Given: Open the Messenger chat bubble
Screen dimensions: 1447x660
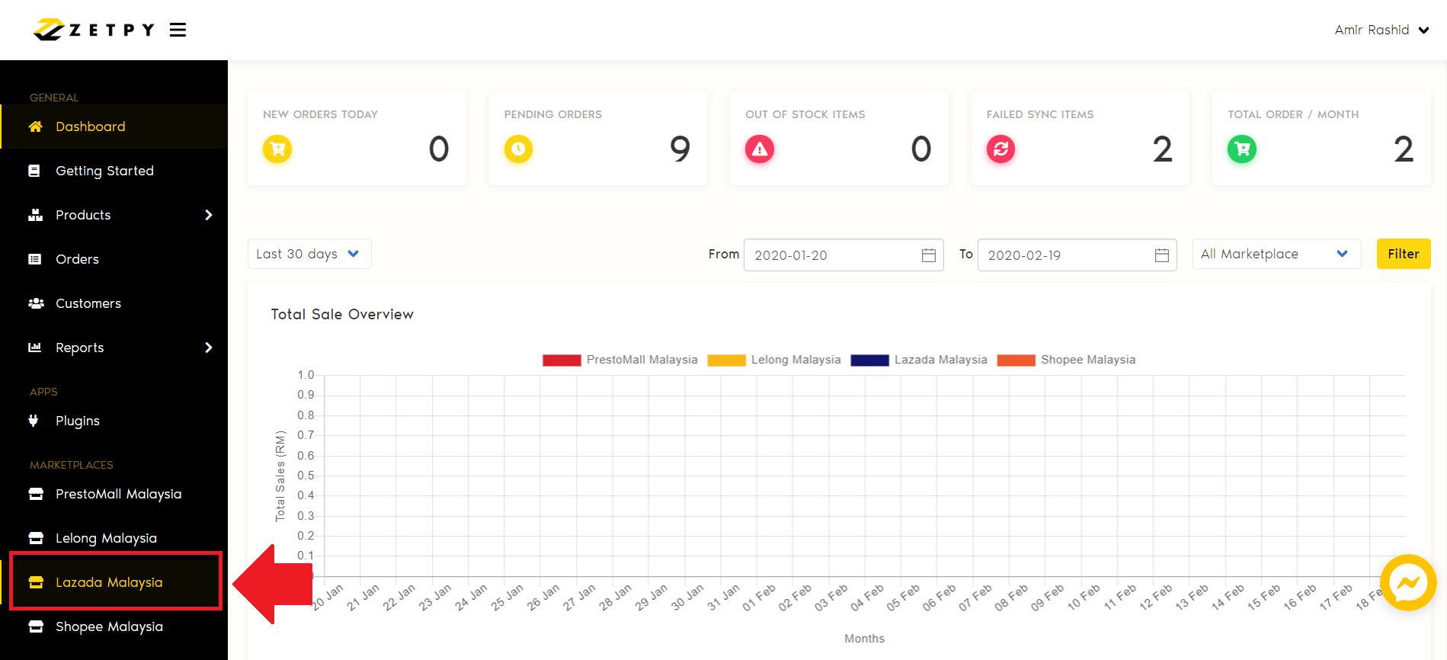Looking at the screenshot, I should 1408,583.
